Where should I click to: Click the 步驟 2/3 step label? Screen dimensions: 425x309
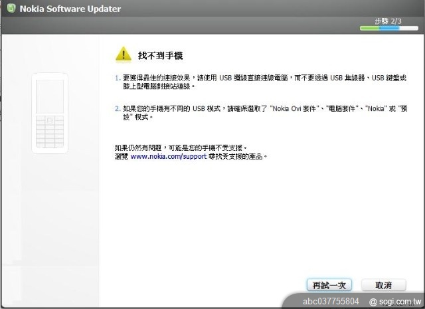click(388, 21)
